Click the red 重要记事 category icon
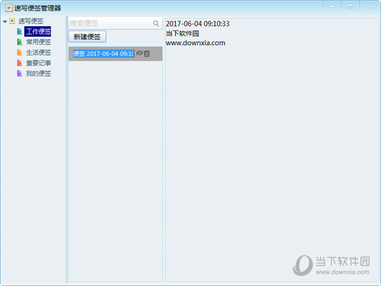The height and width of the screenshot is (286, 381). [x=20, y=63]
